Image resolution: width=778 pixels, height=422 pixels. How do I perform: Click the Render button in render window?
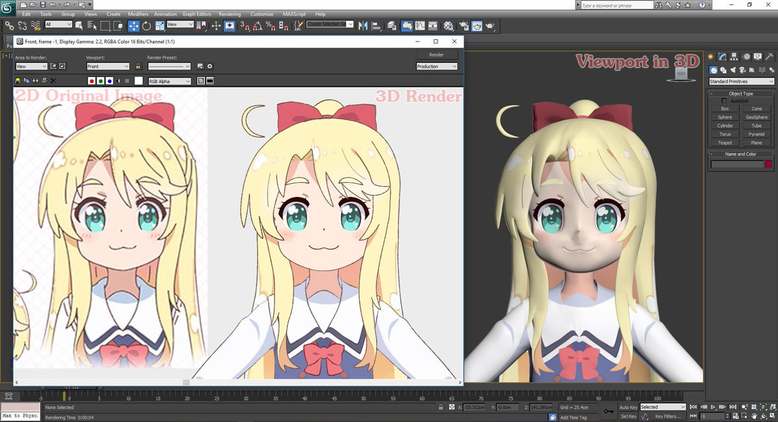(x=437, y=54)
